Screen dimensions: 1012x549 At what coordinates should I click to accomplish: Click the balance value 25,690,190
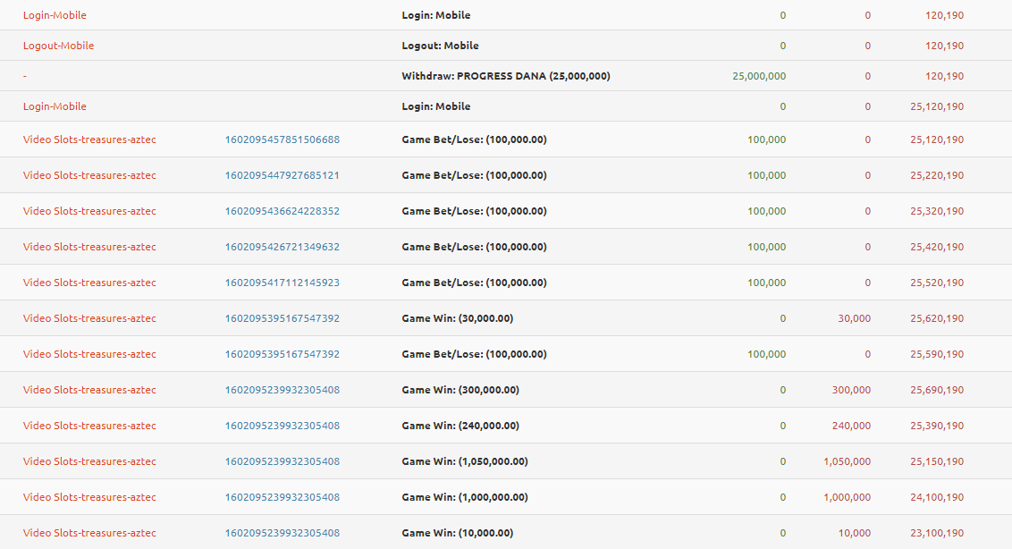937,390
